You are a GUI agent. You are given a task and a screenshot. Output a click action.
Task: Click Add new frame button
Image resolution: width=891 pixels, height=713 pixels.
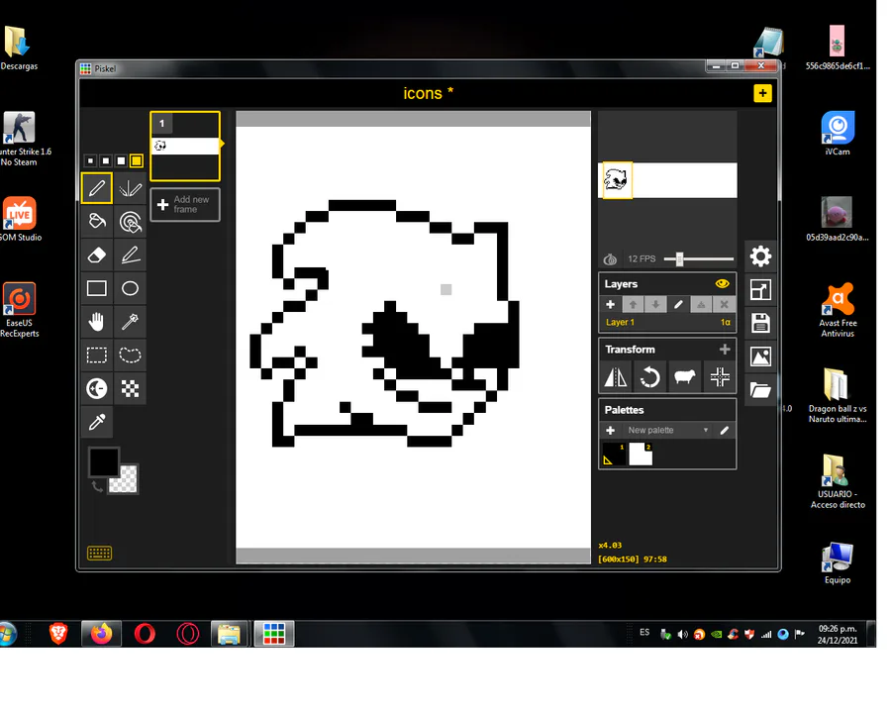point(185,205)
